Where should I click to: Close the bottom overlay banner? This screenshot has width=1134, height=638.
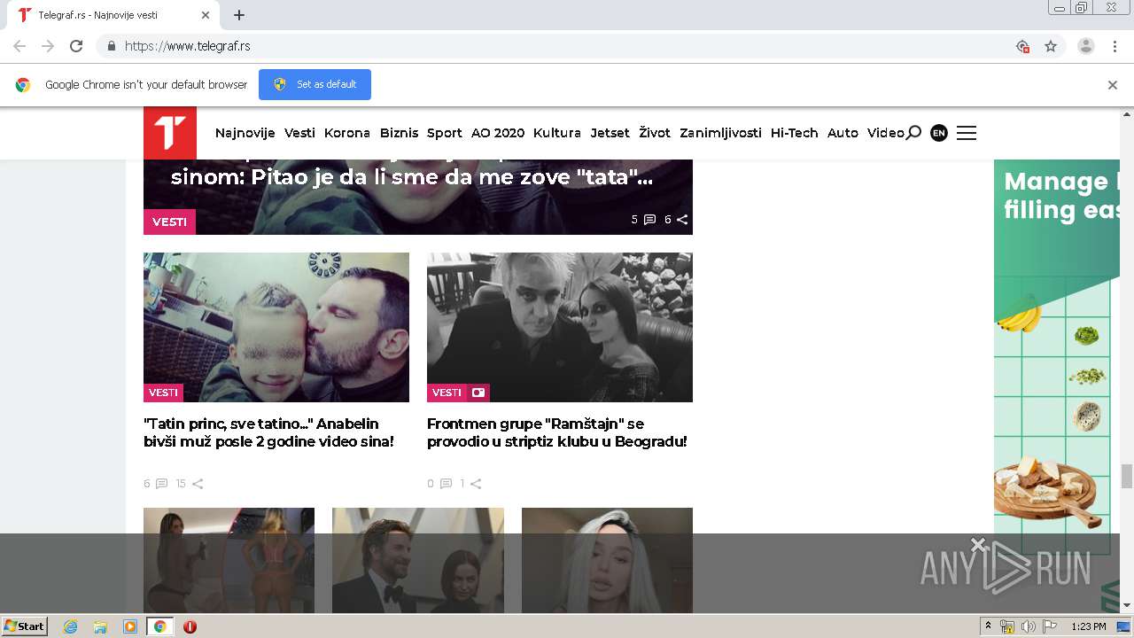(978, 544)
